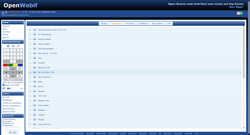Click the magnifier Zoek search button
The image size is (250, 135).
click(13, 132)
